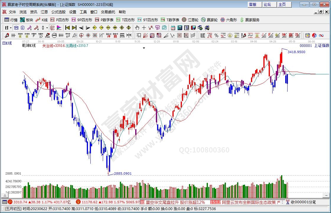
Task: Jump to first bar with skip-to-start icon
Action: [x=67, y=28]
